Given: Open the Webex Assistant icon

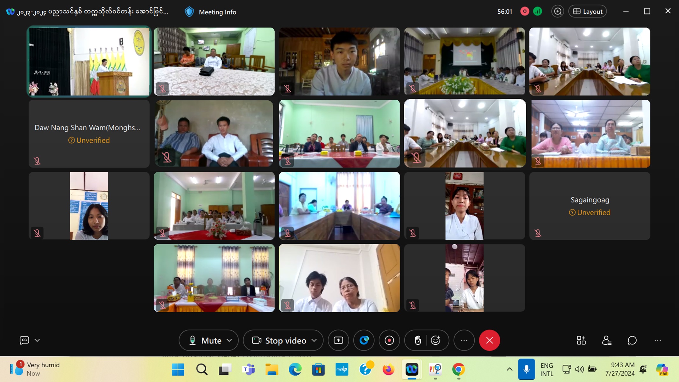Looking at the screenshot, I should 364,340.
